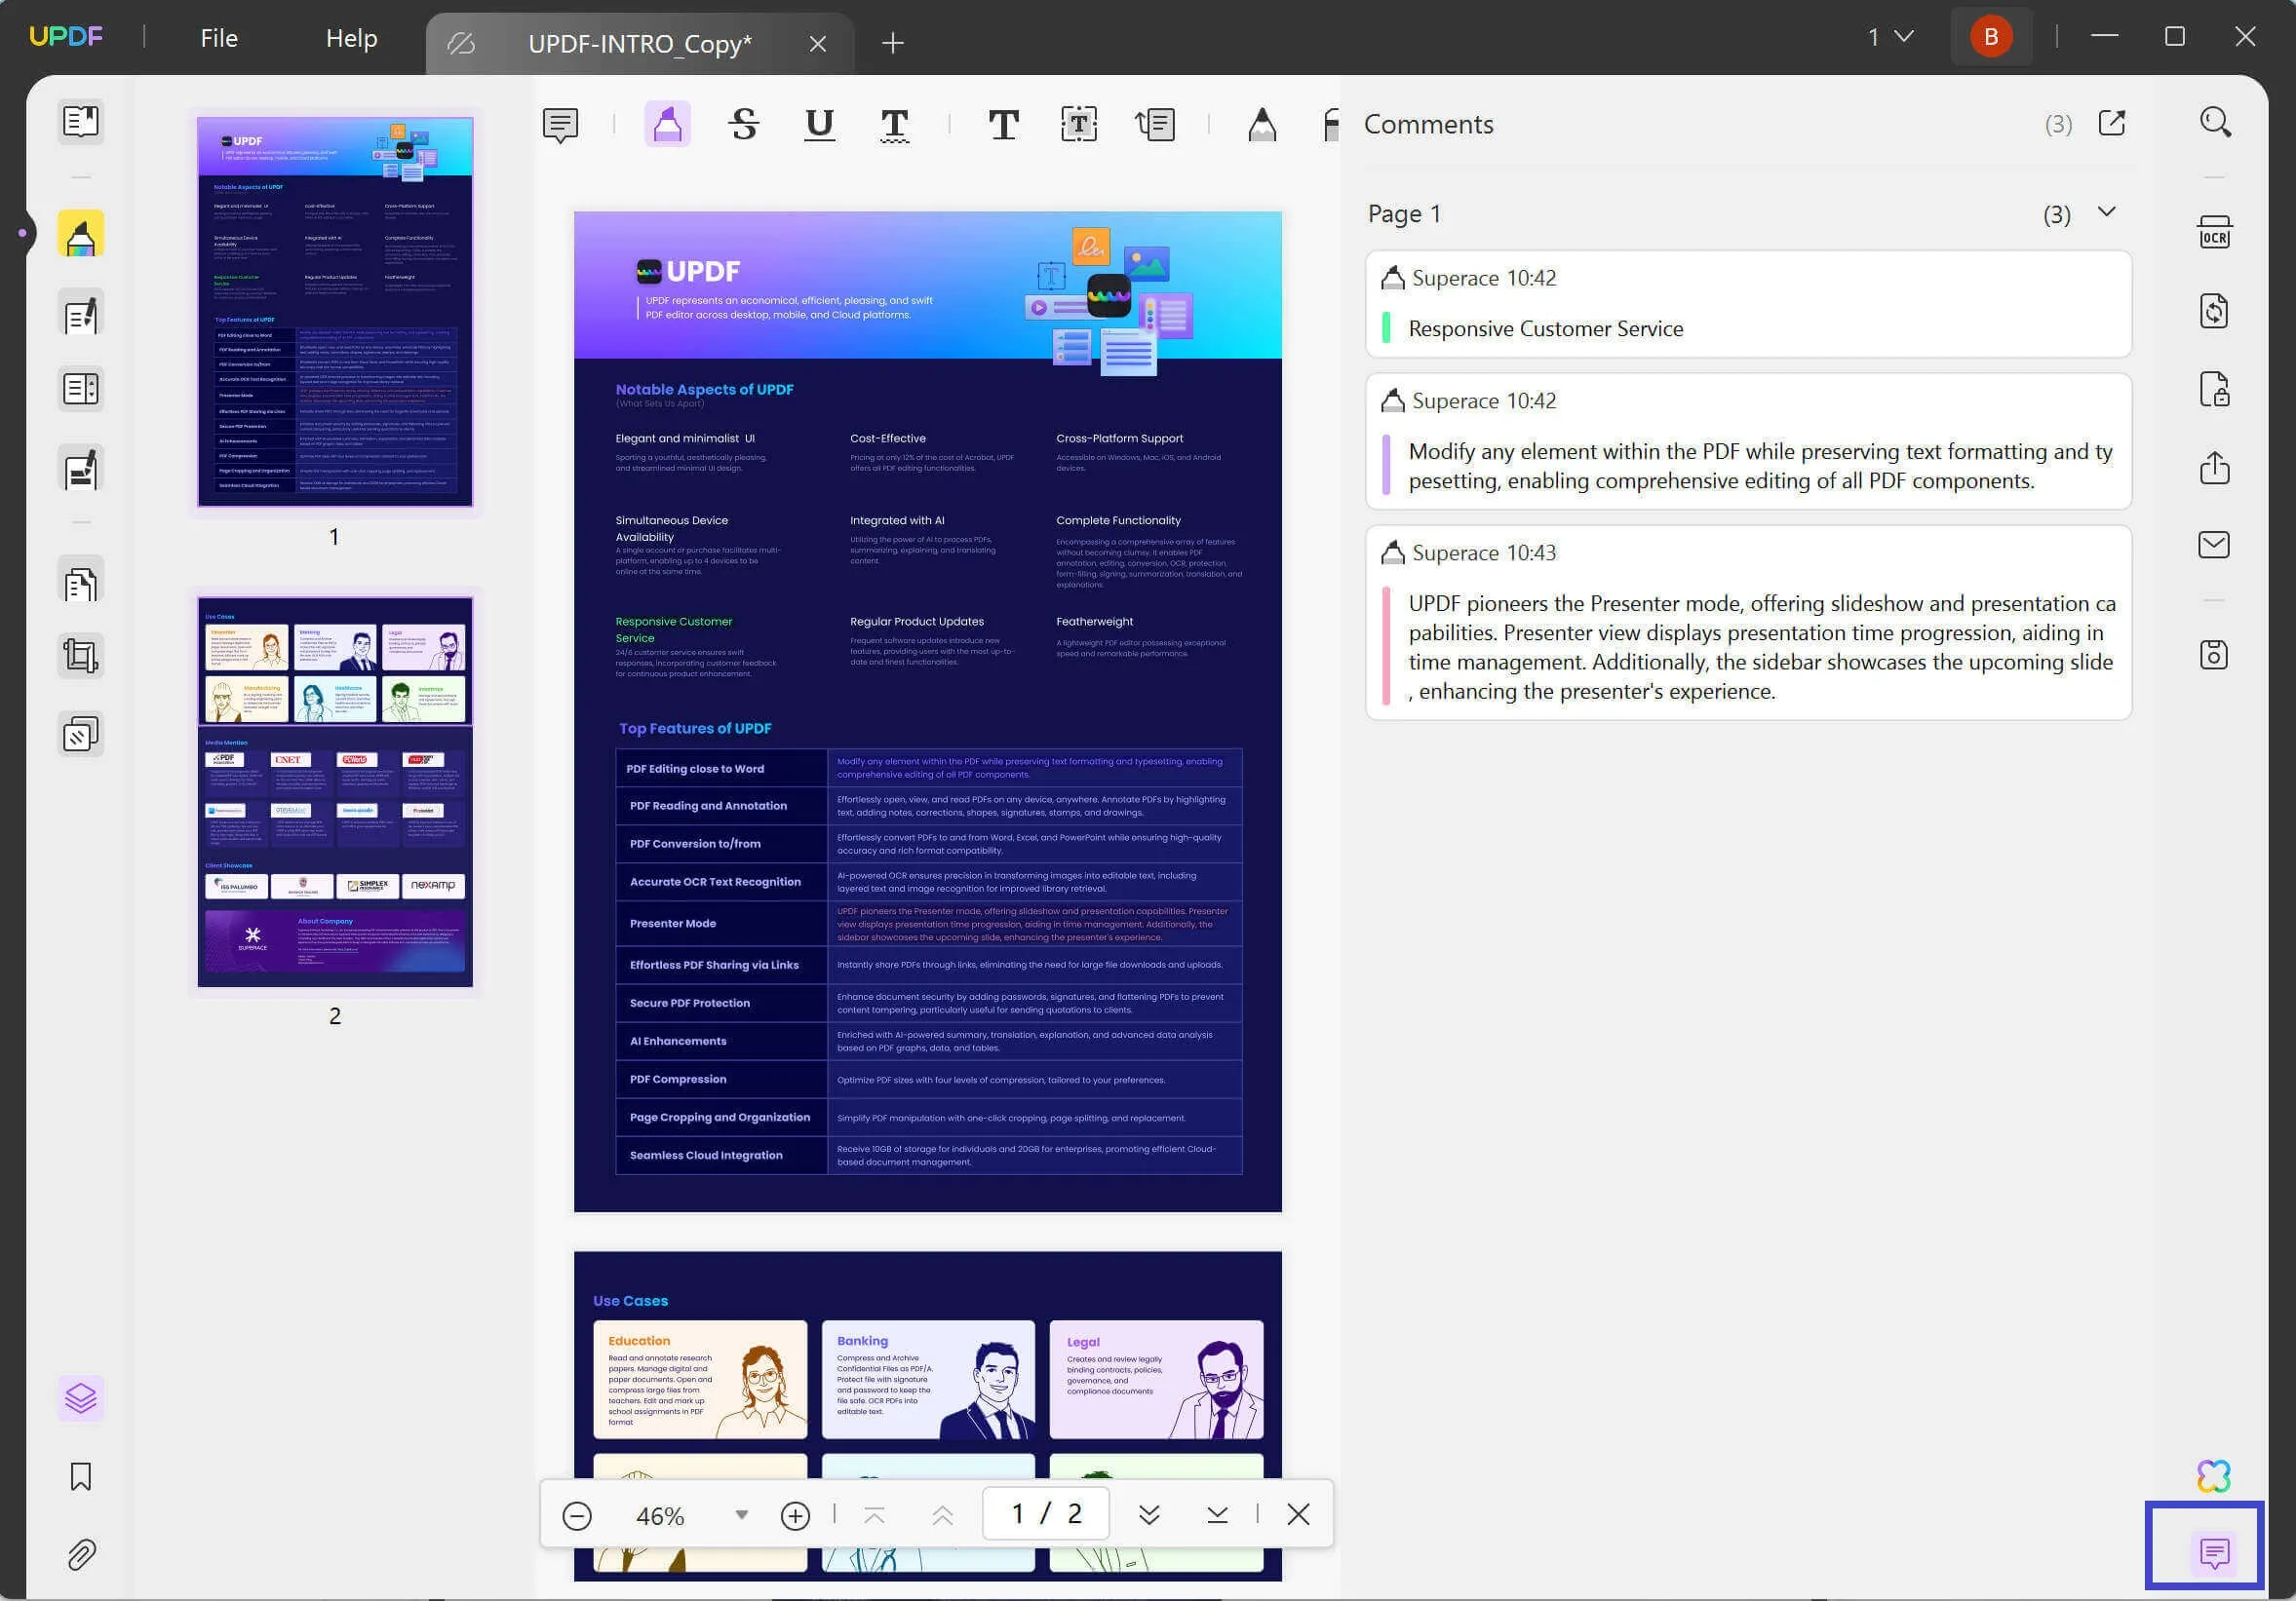
Task: Open the comment about modifying PDF elements
Action: pos(1748,441)
